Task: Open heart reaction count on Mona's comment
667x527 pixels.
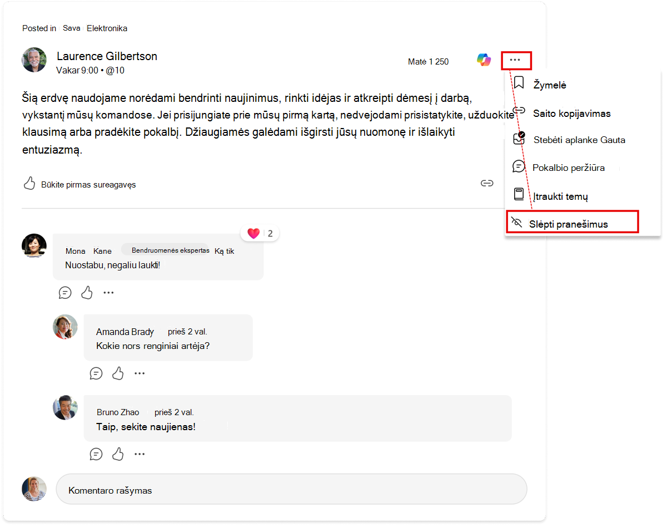Action: tap(260, 233)
